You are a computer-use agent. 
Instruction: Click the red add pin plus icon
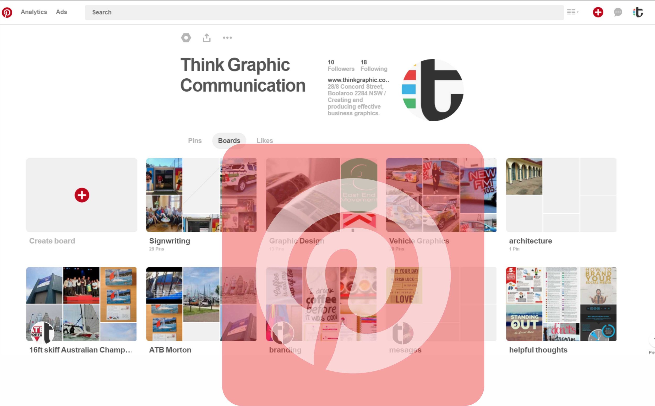coord(598,12)
